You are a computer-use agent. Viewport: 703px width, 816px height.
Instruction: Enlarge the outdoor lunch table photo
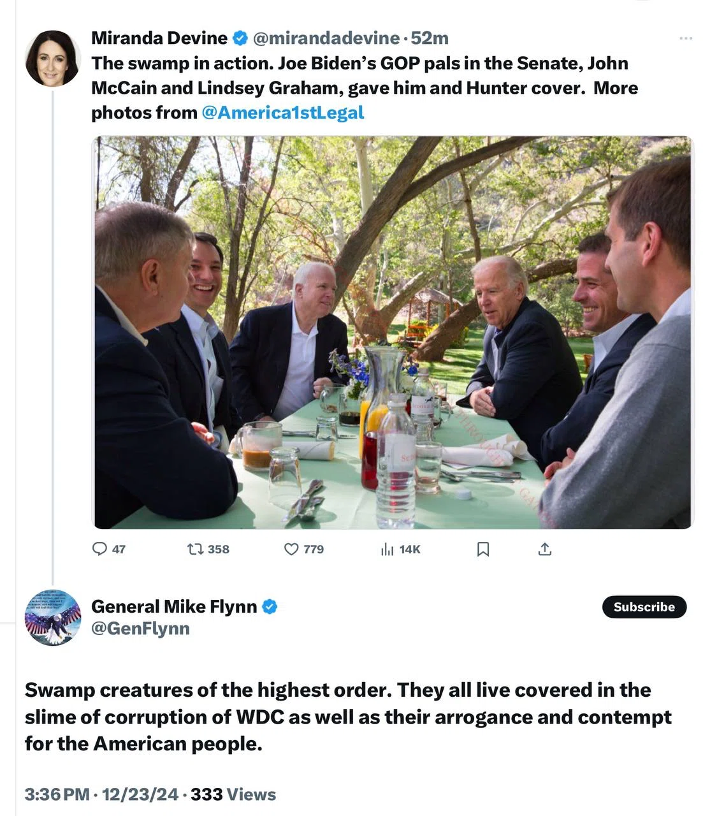tap(393, 332)
